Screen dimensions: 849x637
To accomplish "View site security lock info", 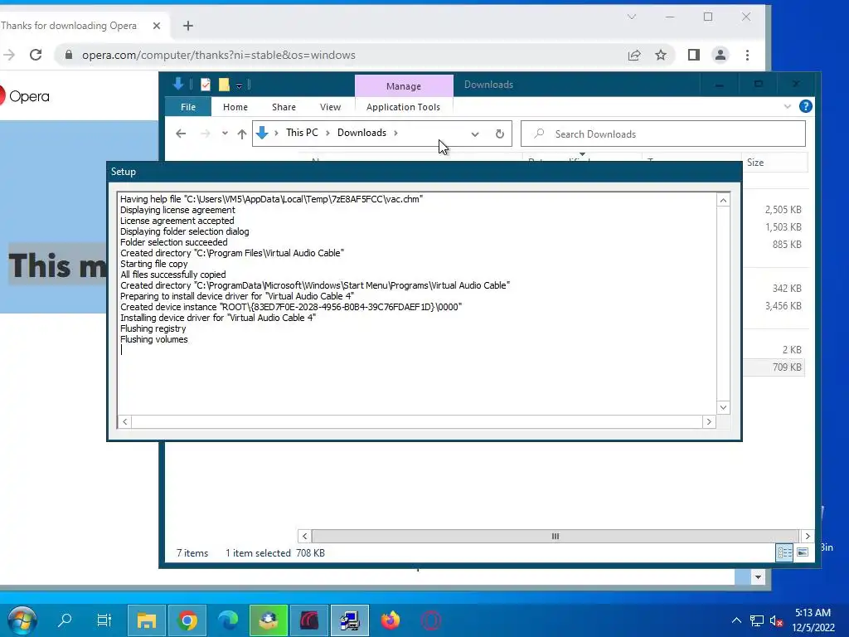I will (x=69, y=55).
